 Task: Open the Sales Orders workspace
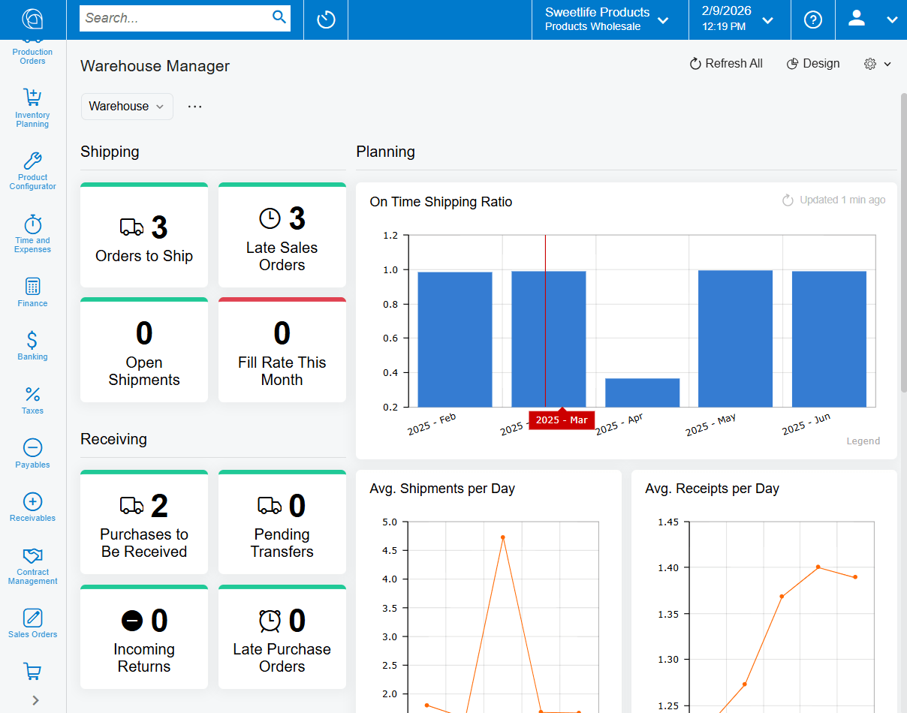(x=32, y=621)
